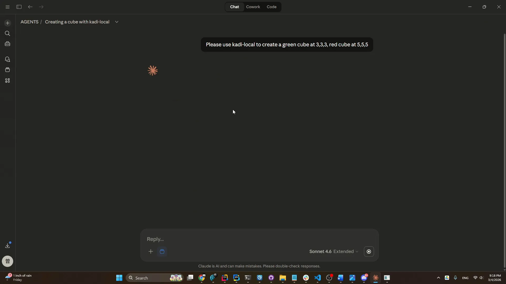The image size is (506, 284).
Task: Open the user profile avatar
Action: 7,261
